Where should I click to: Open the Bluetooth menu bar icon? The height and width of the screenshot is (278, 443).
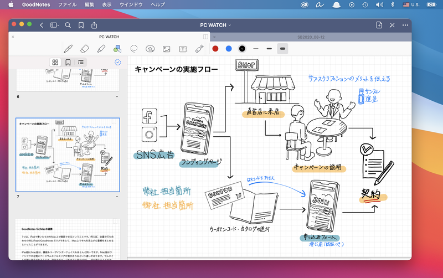tap(393, 4)
